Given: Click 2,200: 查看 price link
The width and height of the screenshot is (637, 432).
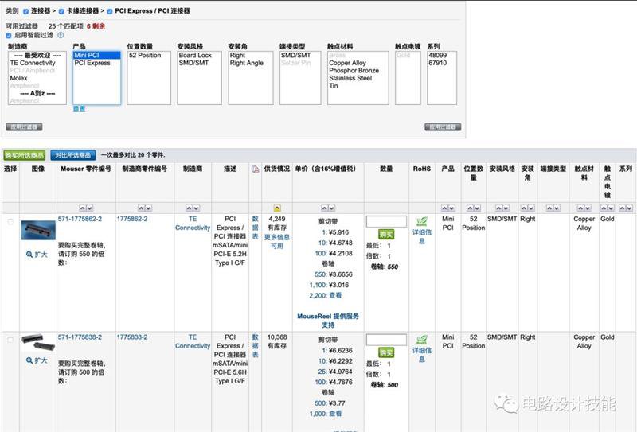Looking at the screenshot, I should tap(326, 296).
